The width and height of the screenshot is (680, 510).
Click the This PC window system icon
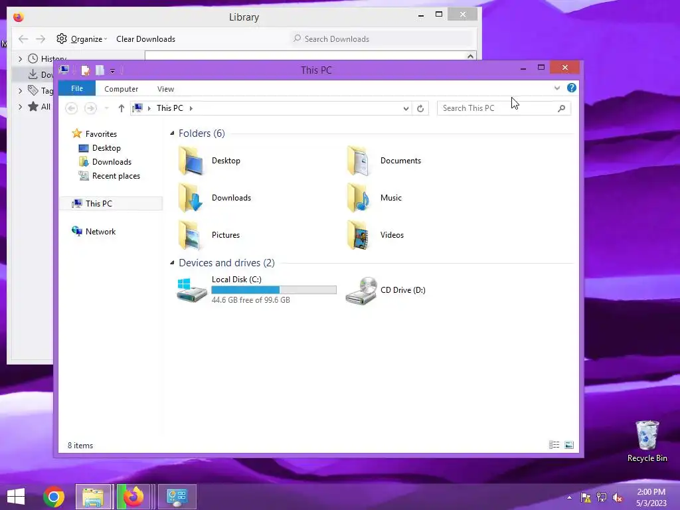pos(64,70)
